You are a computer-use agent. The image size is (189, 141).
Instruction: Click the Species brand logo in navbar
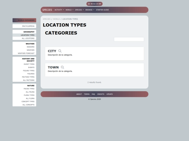[x=47, y=10]
